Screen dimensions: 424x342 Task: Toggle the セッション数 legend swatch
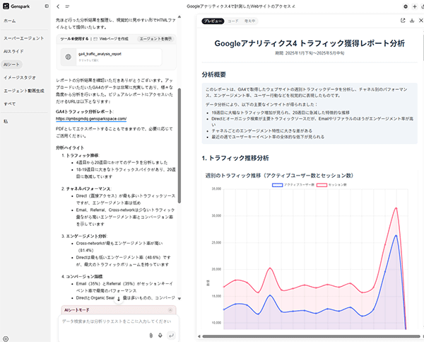tap(322, 185)
